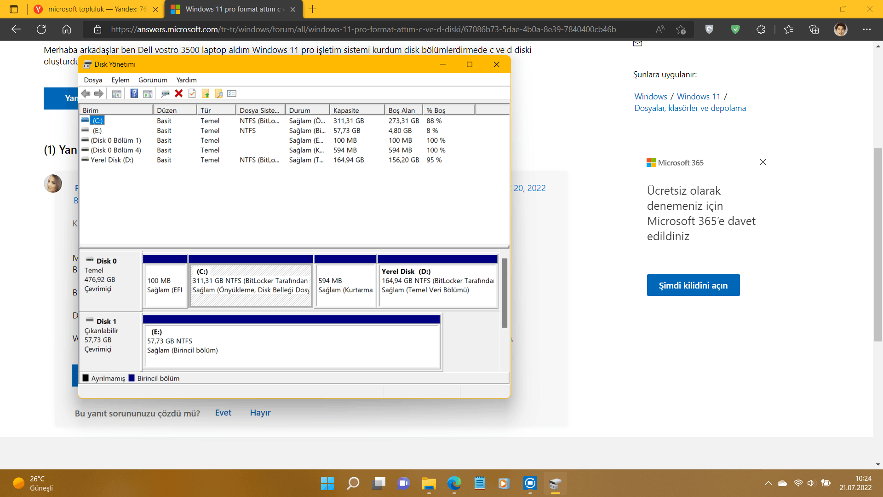Click the forward arrow in Disk Yönetimi toolbar
This screenshot has height=497, width=883.
(99, 93)
